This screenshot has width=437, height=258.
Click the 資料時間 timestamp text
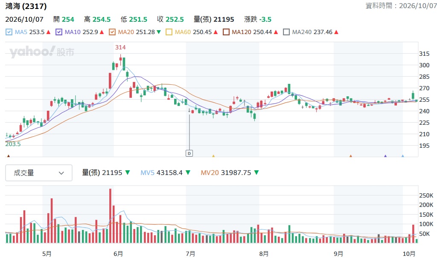pos(401,6)
